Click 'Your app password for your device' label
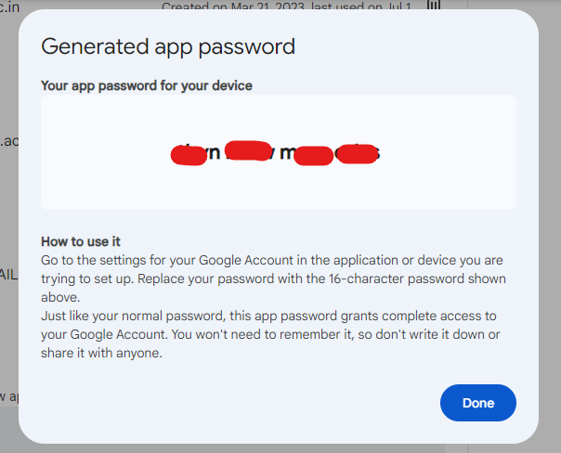 coord(147,85)
